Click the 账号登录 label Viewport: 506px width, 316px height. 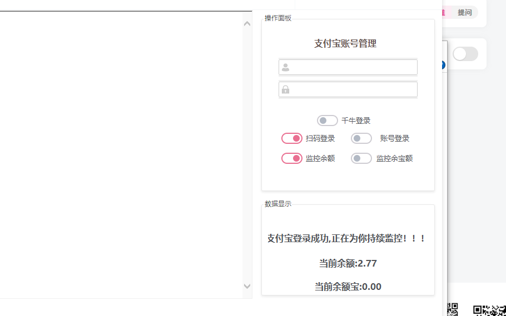point(395,138)
